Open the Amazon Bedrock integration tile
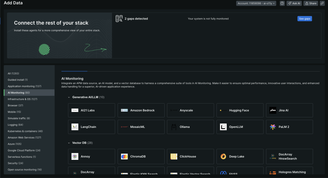This screenshot has height=178, width=328. [141, 110]
